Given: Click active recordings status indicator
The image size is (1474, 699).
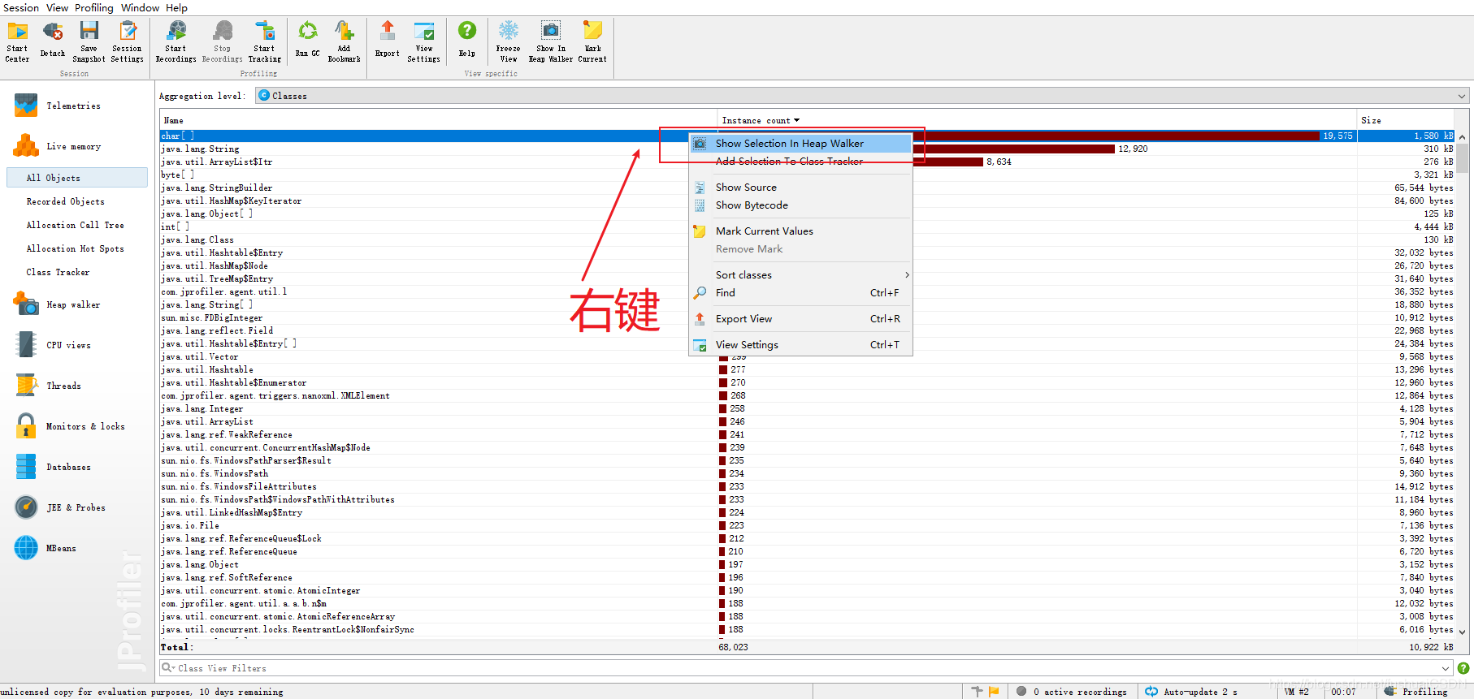Looking at the screenshot, I should (1073, 692).
